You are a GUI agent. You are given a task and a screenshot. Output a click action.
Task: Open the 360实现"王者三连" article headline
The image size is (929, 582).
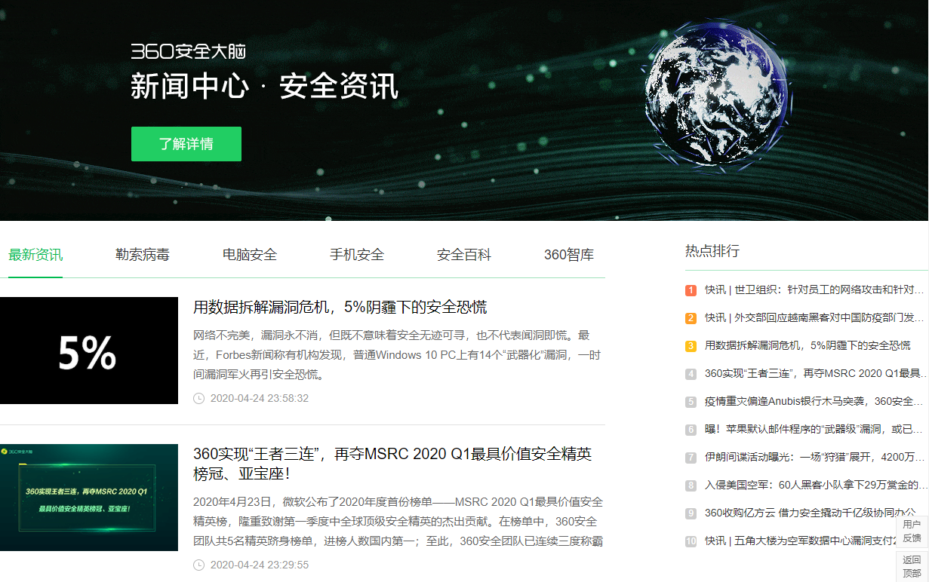tap(392, 464)
